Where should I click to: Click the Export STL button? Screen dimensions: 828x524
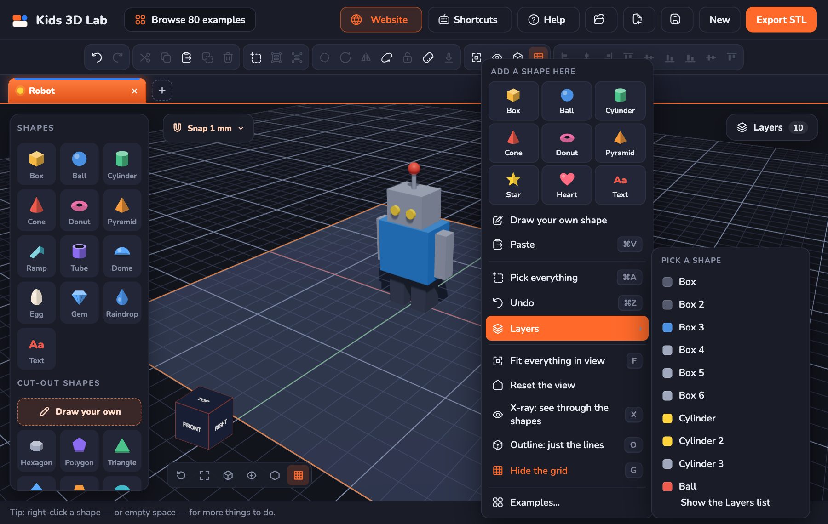click(781, 20)
